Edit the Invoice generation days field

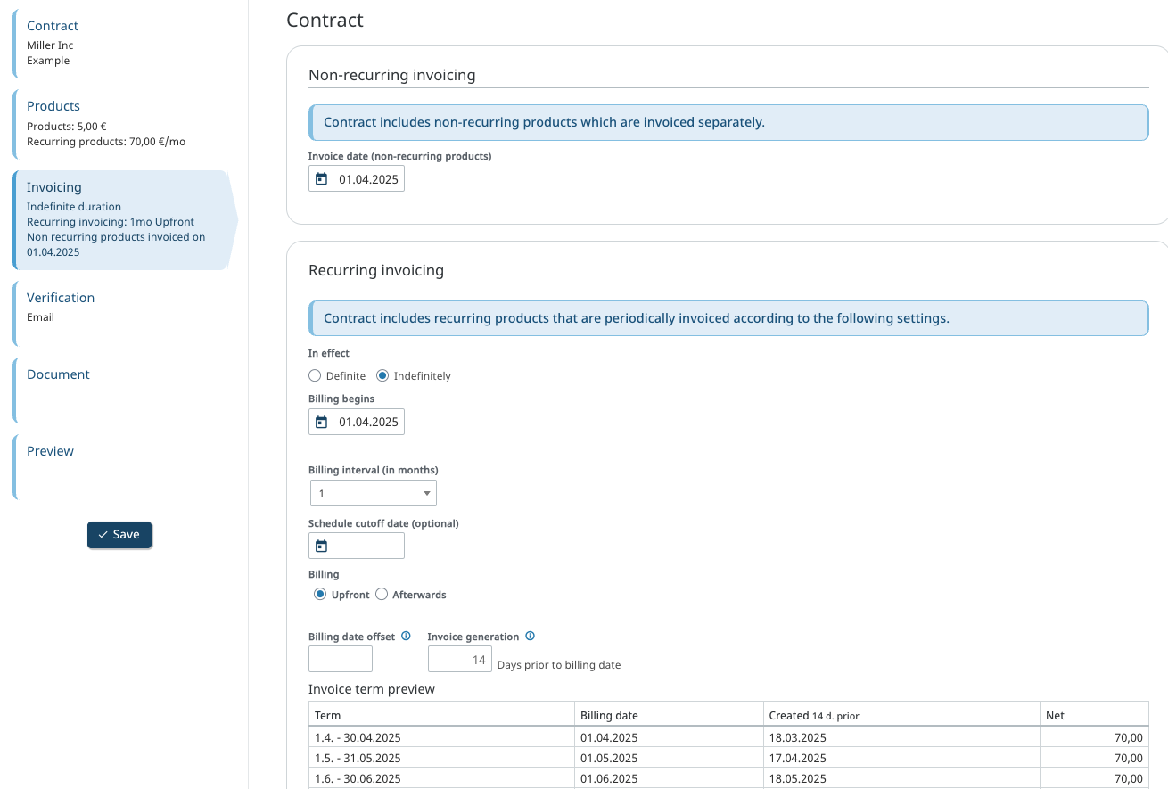pos(460,659)
